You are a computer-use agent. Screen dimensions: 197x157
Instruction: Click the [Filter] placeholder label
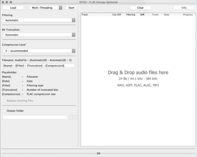pyautogui.click(x=6, y=85)
